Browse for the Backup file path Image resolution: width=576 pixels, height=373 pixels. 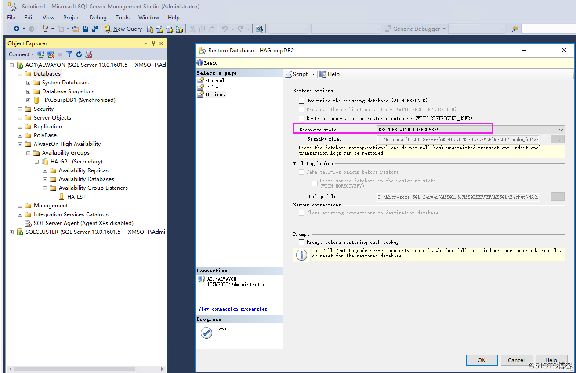click(557, 196)
